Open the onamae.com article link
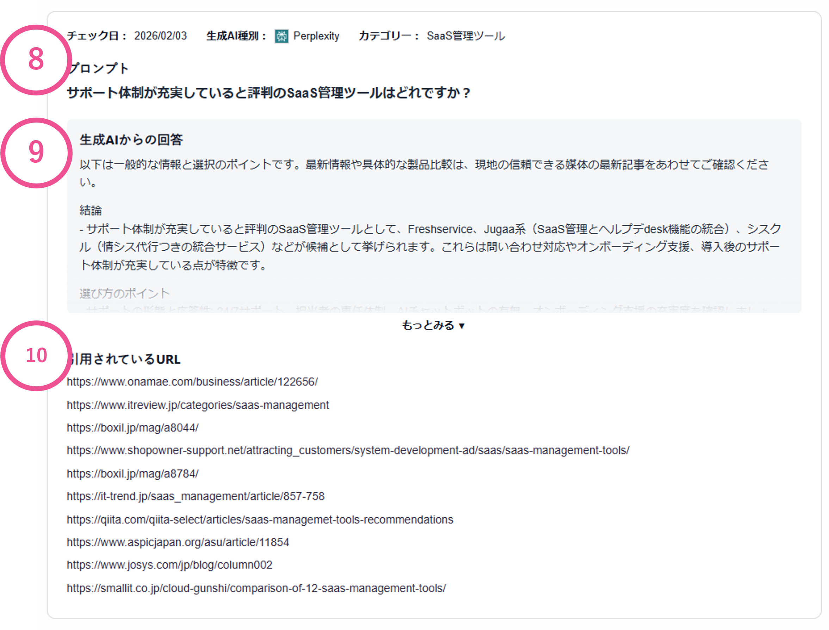The width and height of the screenshot is (829, 630). [192, 382]
